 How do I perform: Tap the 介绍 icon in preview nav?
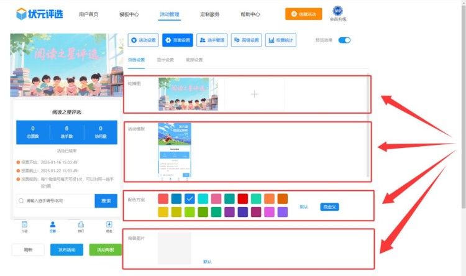click(25, 226)
